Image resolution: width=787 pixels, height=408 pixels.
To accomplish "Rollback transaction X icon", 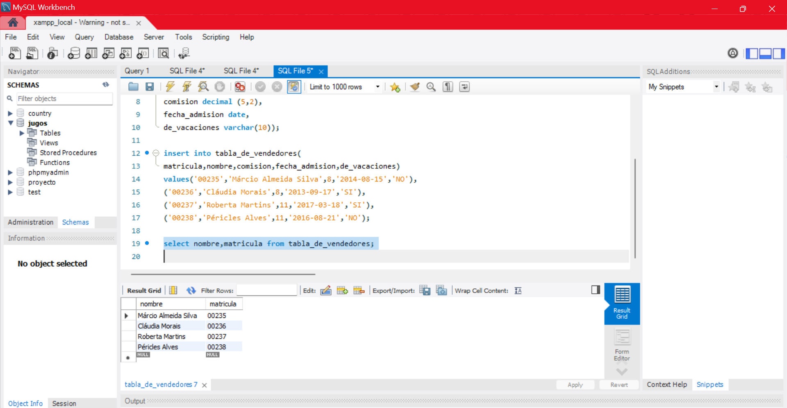I will point(277,86).
